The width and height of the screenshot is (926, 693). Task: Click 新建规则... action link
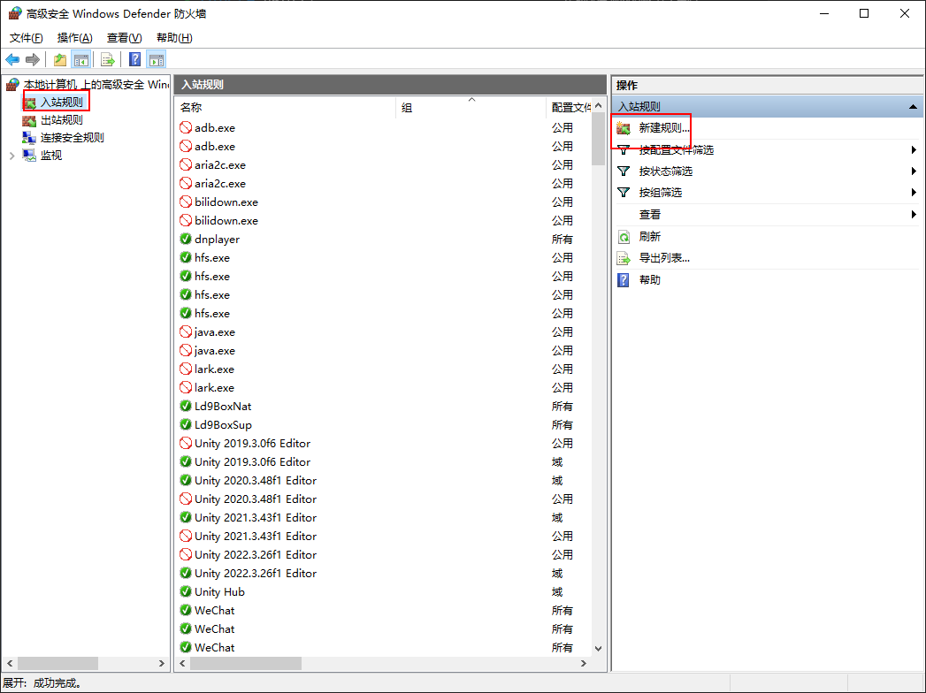pos(664,128)
